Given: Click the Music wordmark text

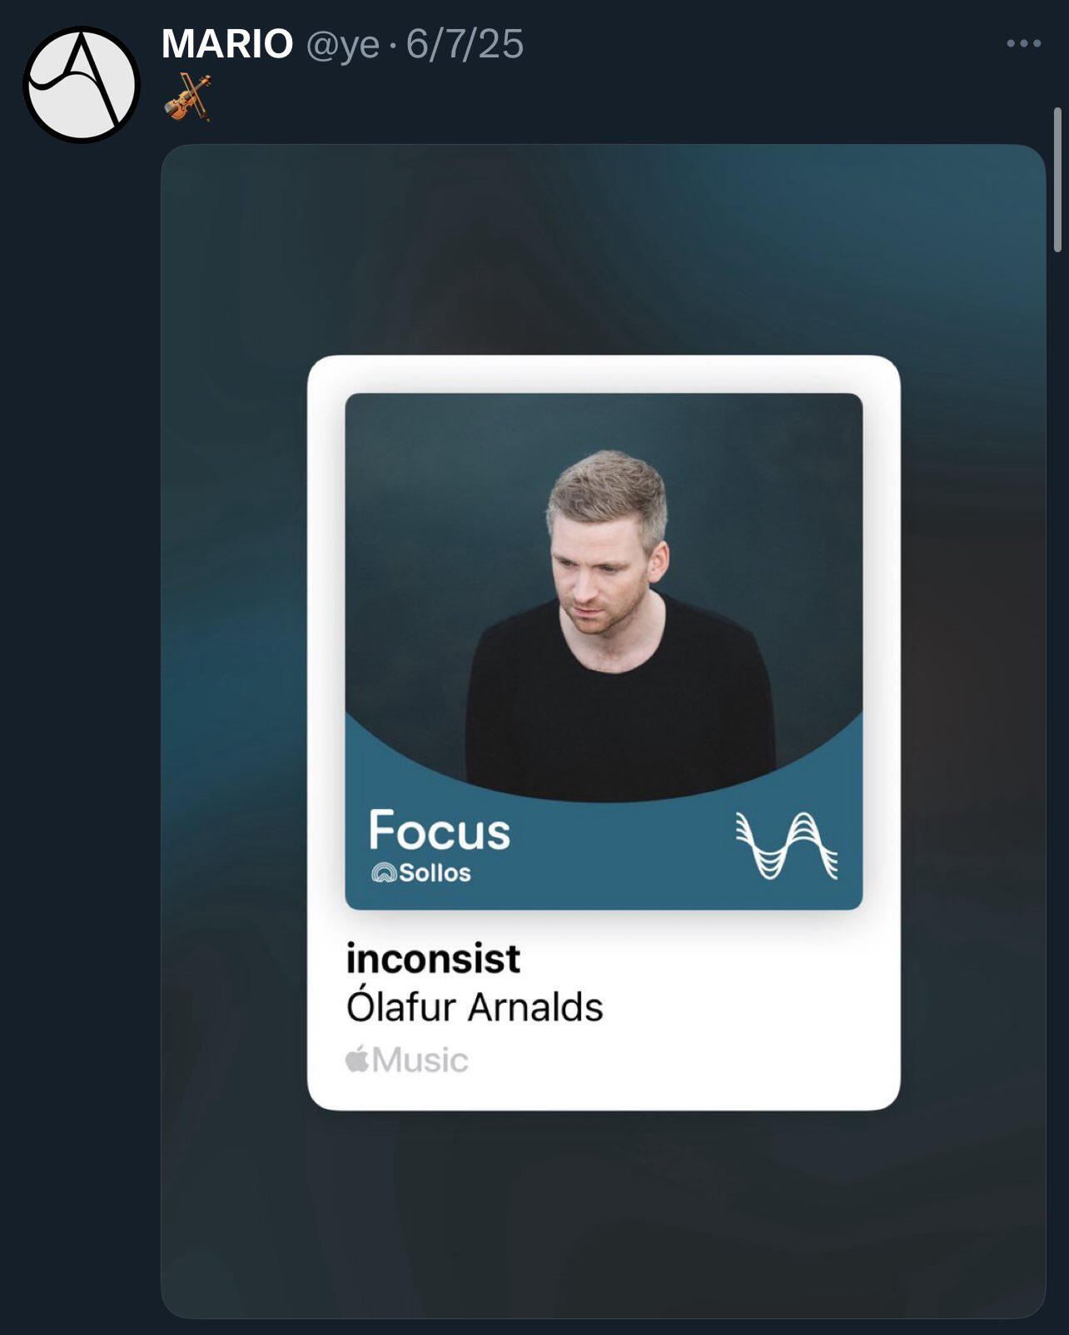Looking at the screenshot, I should click(x=420, y=1060).
